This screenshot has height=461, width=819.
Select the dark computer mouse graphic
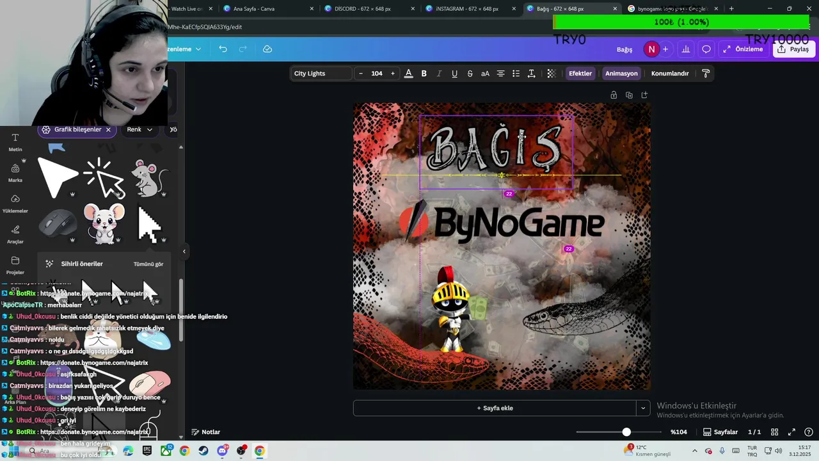(57, 224)
